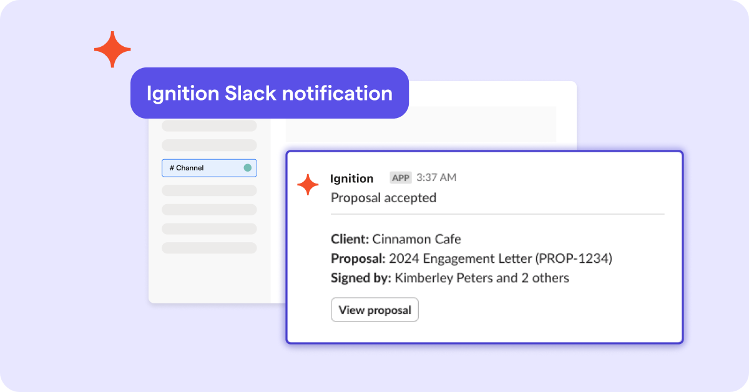
Task: Open the Ignition sender name
Action: (x=351, y=179)
